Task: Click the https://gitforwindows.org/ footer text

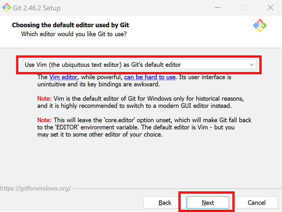Action: pos(35,188)
